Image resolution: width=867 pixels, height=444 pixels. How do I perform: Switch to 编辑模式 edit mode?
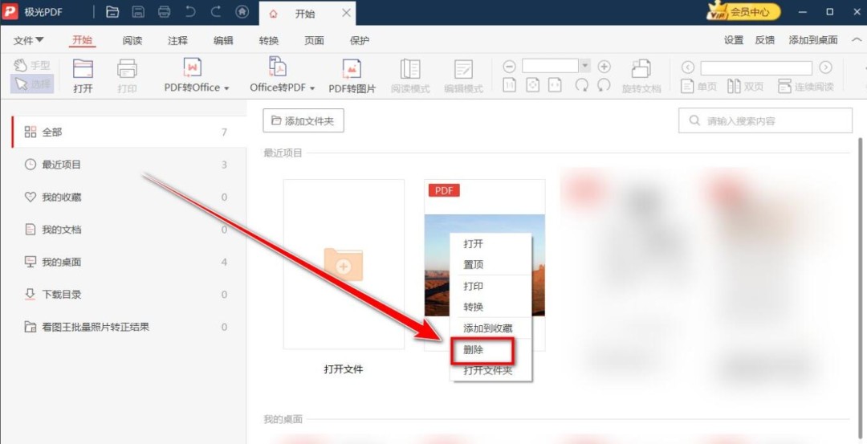[463, 76]
